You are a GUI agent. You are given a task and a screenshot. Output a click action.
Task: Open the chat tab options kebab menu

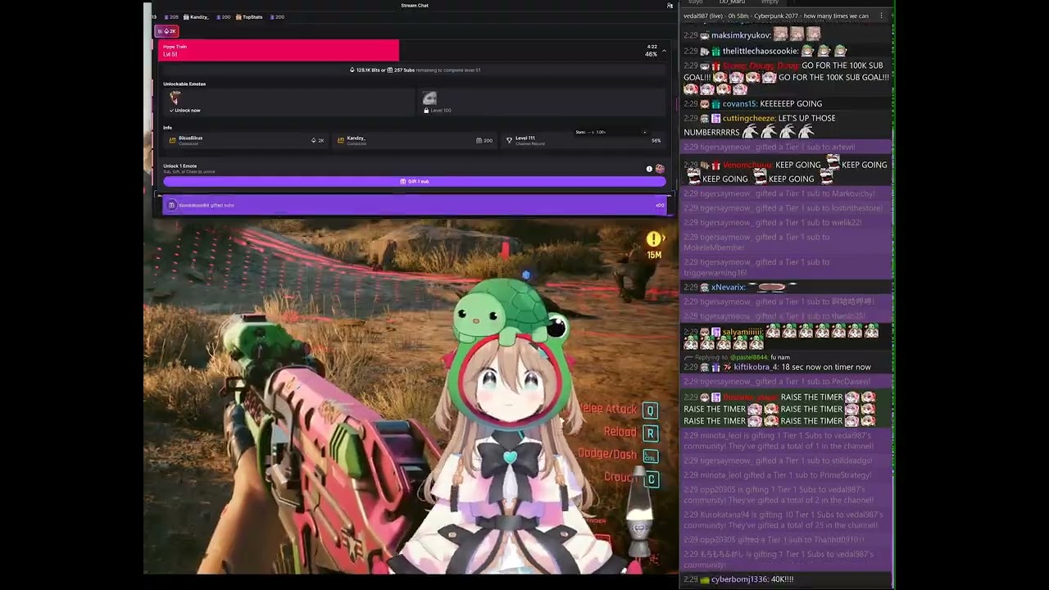(x=882, y=16)
